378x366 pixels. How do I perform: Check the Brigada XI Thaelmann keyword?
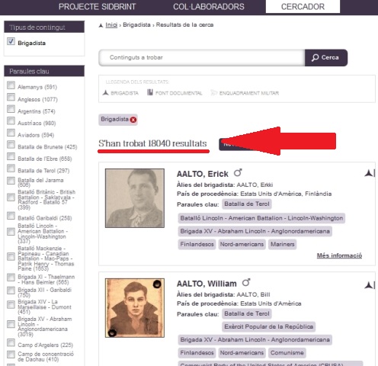pyautogui.click(x=11, y=278)
